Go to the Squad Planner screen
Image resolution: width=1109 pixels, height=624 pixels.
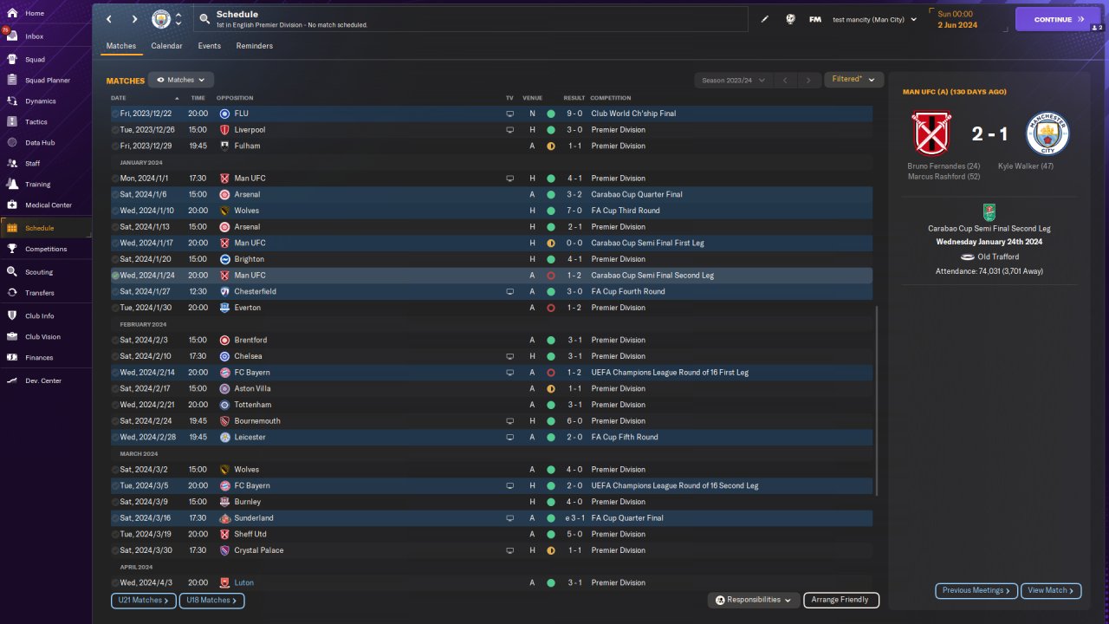click(x=46, y=81)
